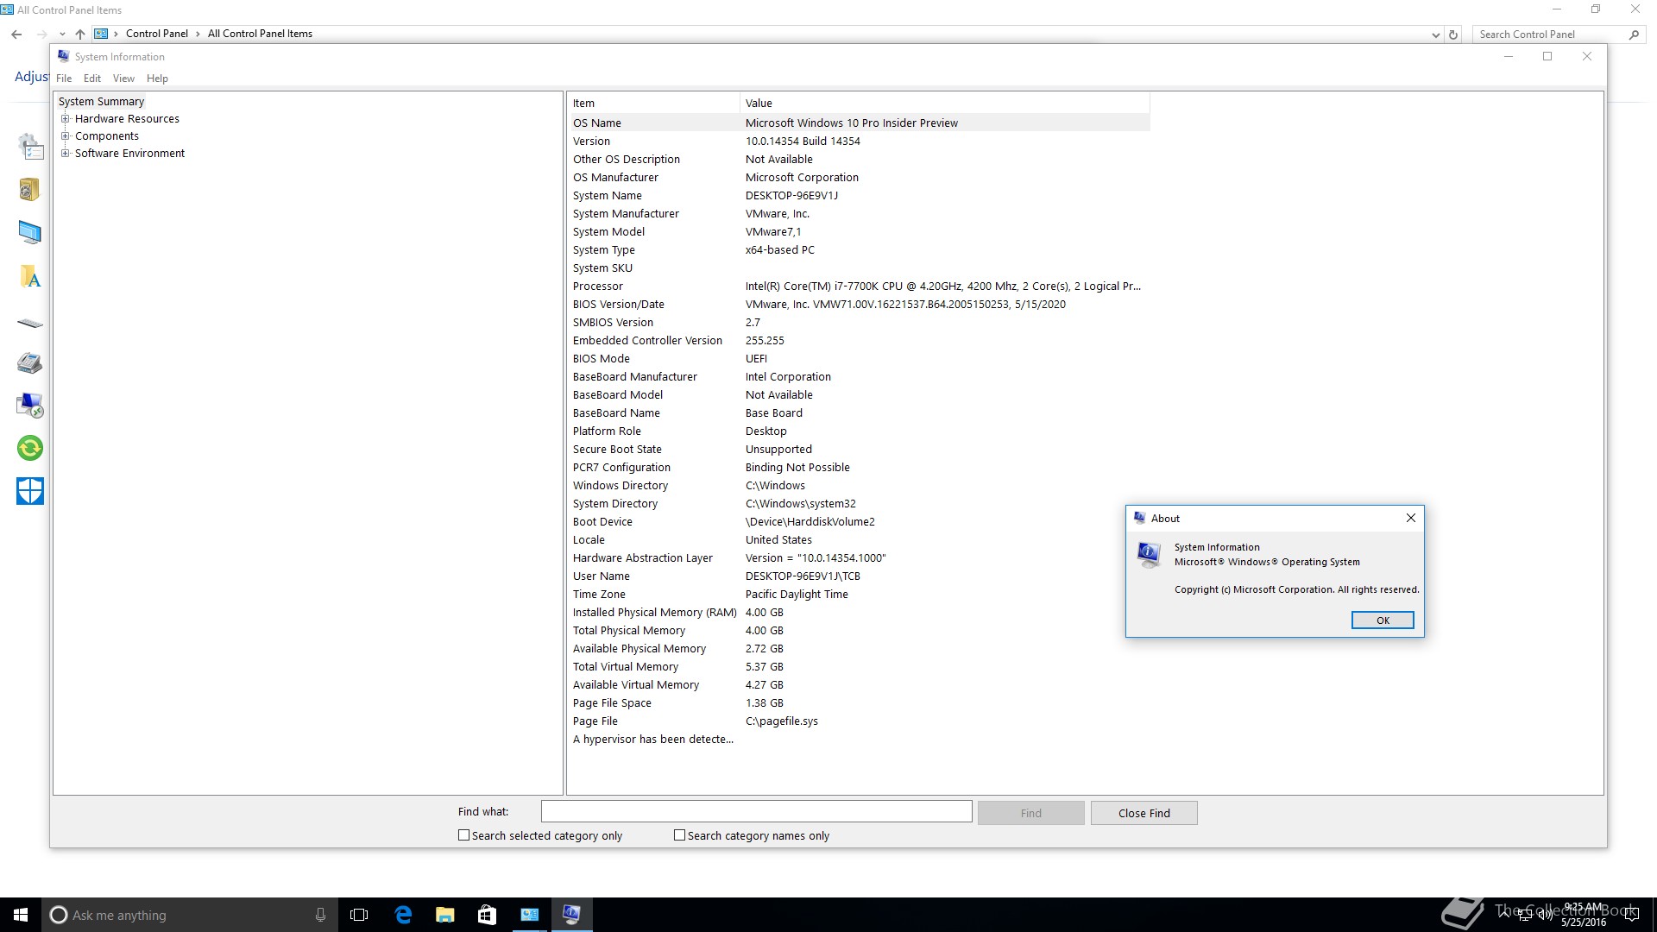This screenshot has width=1657, height=932.
Task: Click OK in the About dialog
Action: pos(1383,620)
